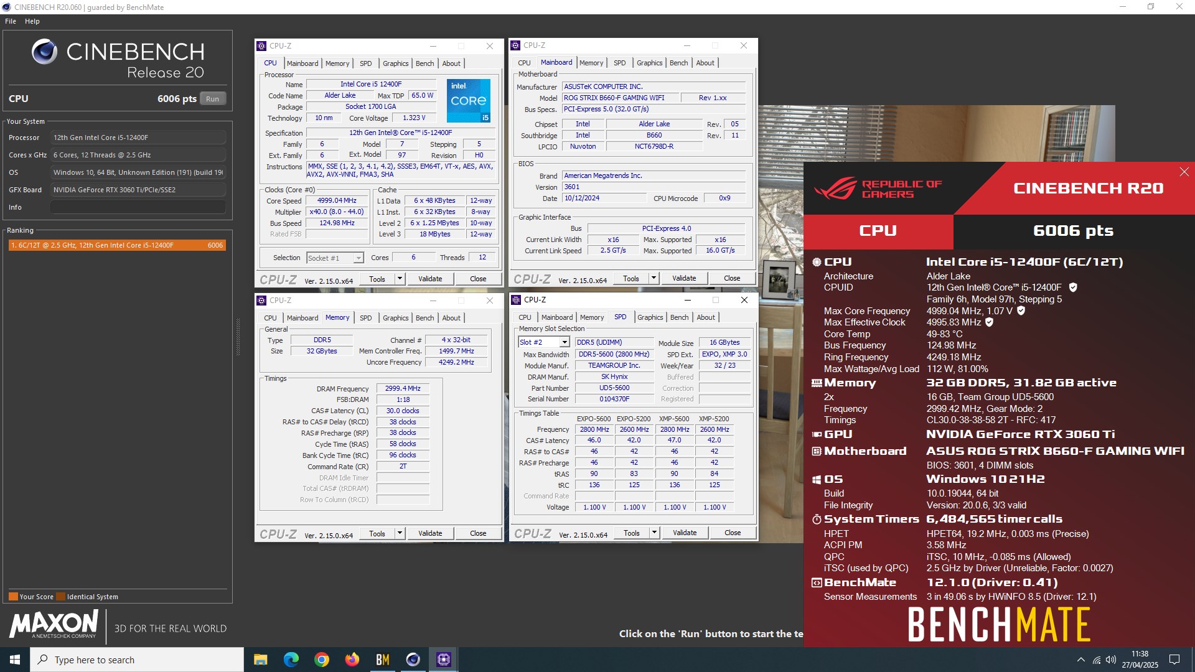
Task: Click the Part Number value UD5-5600
Action: tap(614, 388)
